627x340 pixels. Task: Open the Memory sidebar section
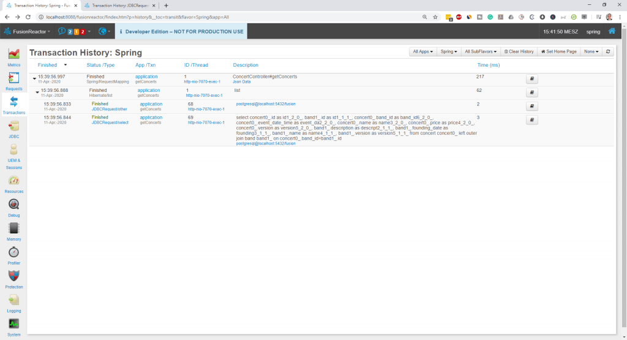click(13, 232)
